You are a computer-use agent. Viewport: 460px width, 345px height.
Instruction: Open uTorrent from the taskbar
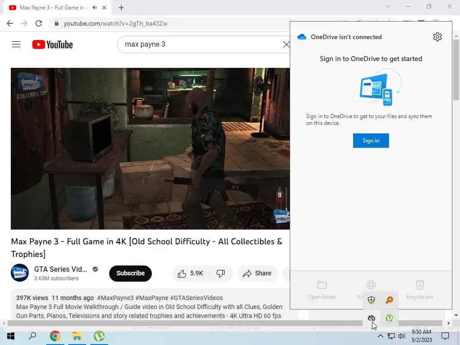[99, 336]
